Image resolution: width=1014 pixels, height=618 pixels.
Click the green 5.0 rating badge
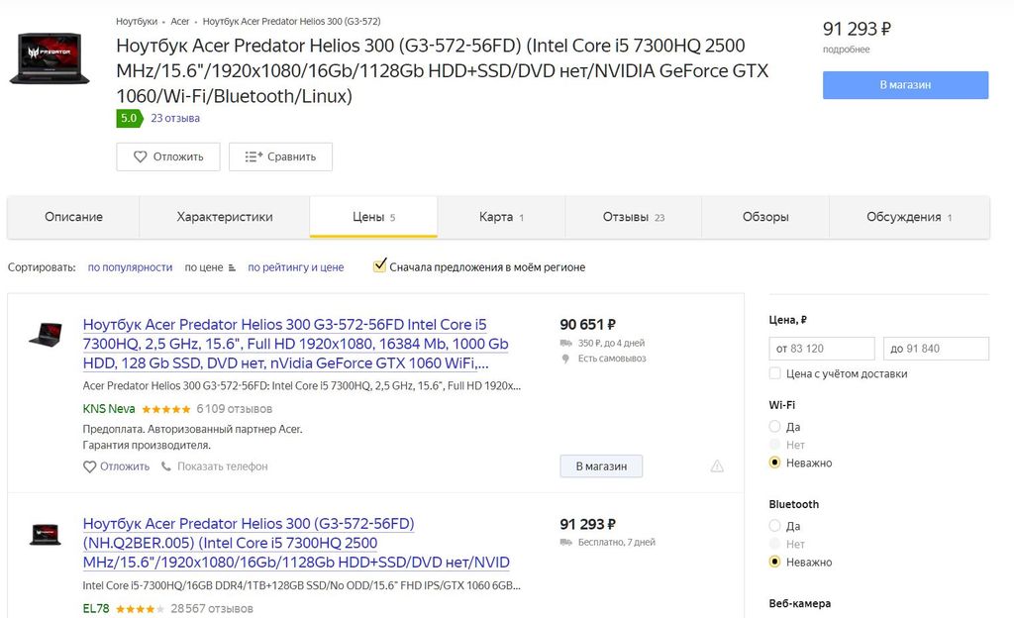[129, 118]
